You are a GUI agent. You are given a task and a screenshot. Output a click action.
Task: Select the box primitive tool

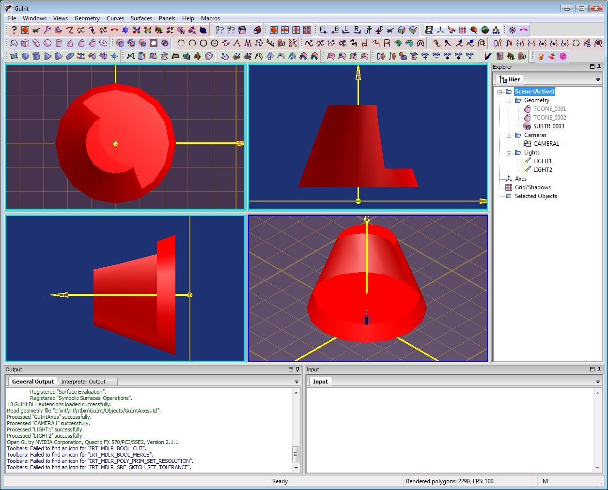tap(25, 43)
